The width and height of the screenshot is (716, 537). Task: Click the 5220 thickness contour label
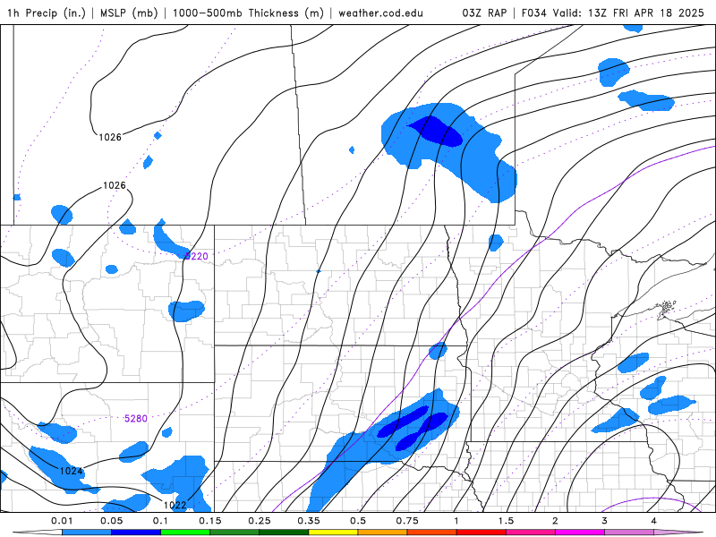(x=196, y=256)
